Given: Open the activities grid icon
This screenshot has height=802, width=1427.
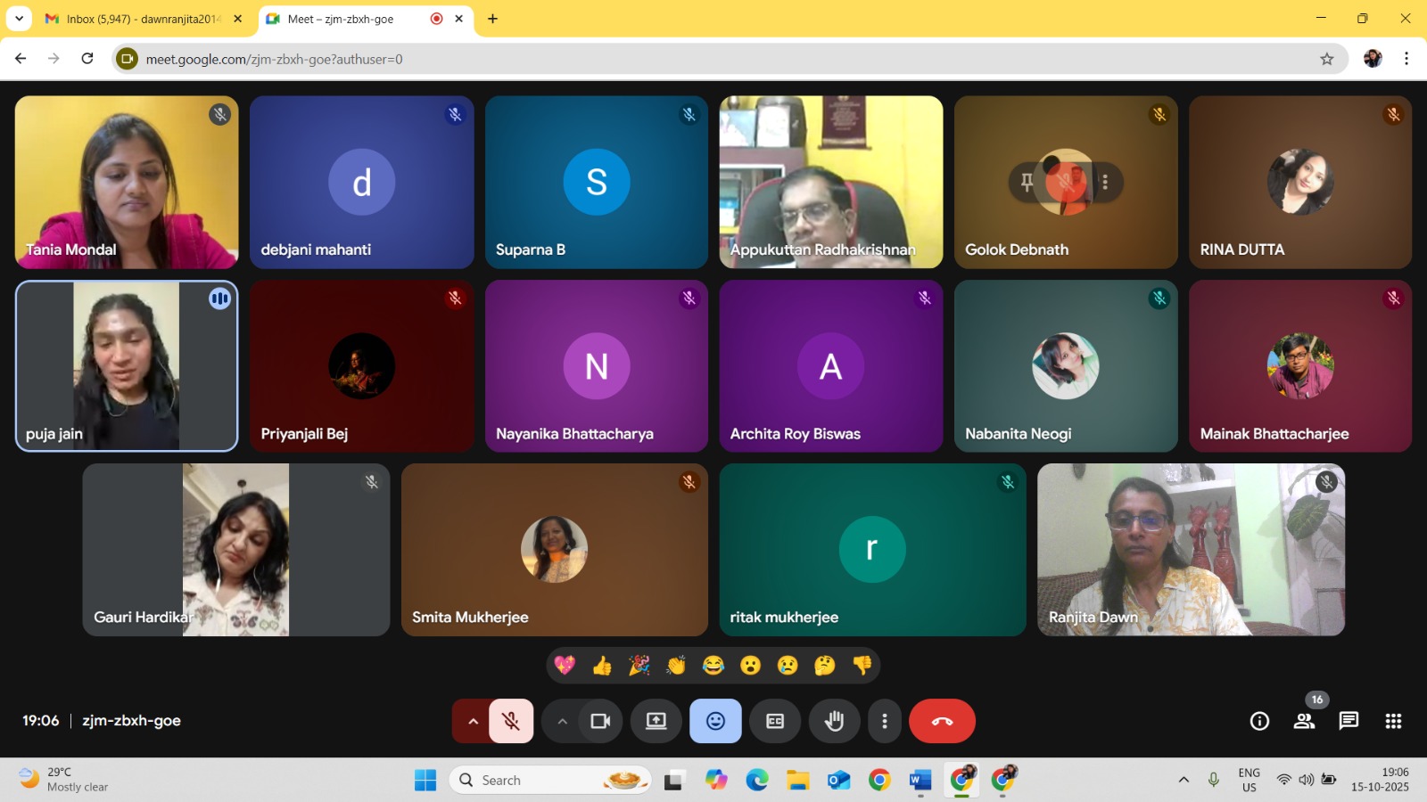Looking at the screenshot, I should point(1393,721).
